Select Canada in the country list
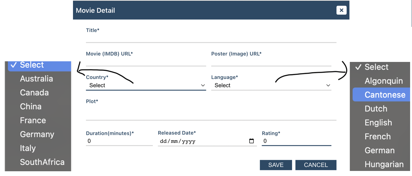The image size is (412, 176). [x=34, y=93]
